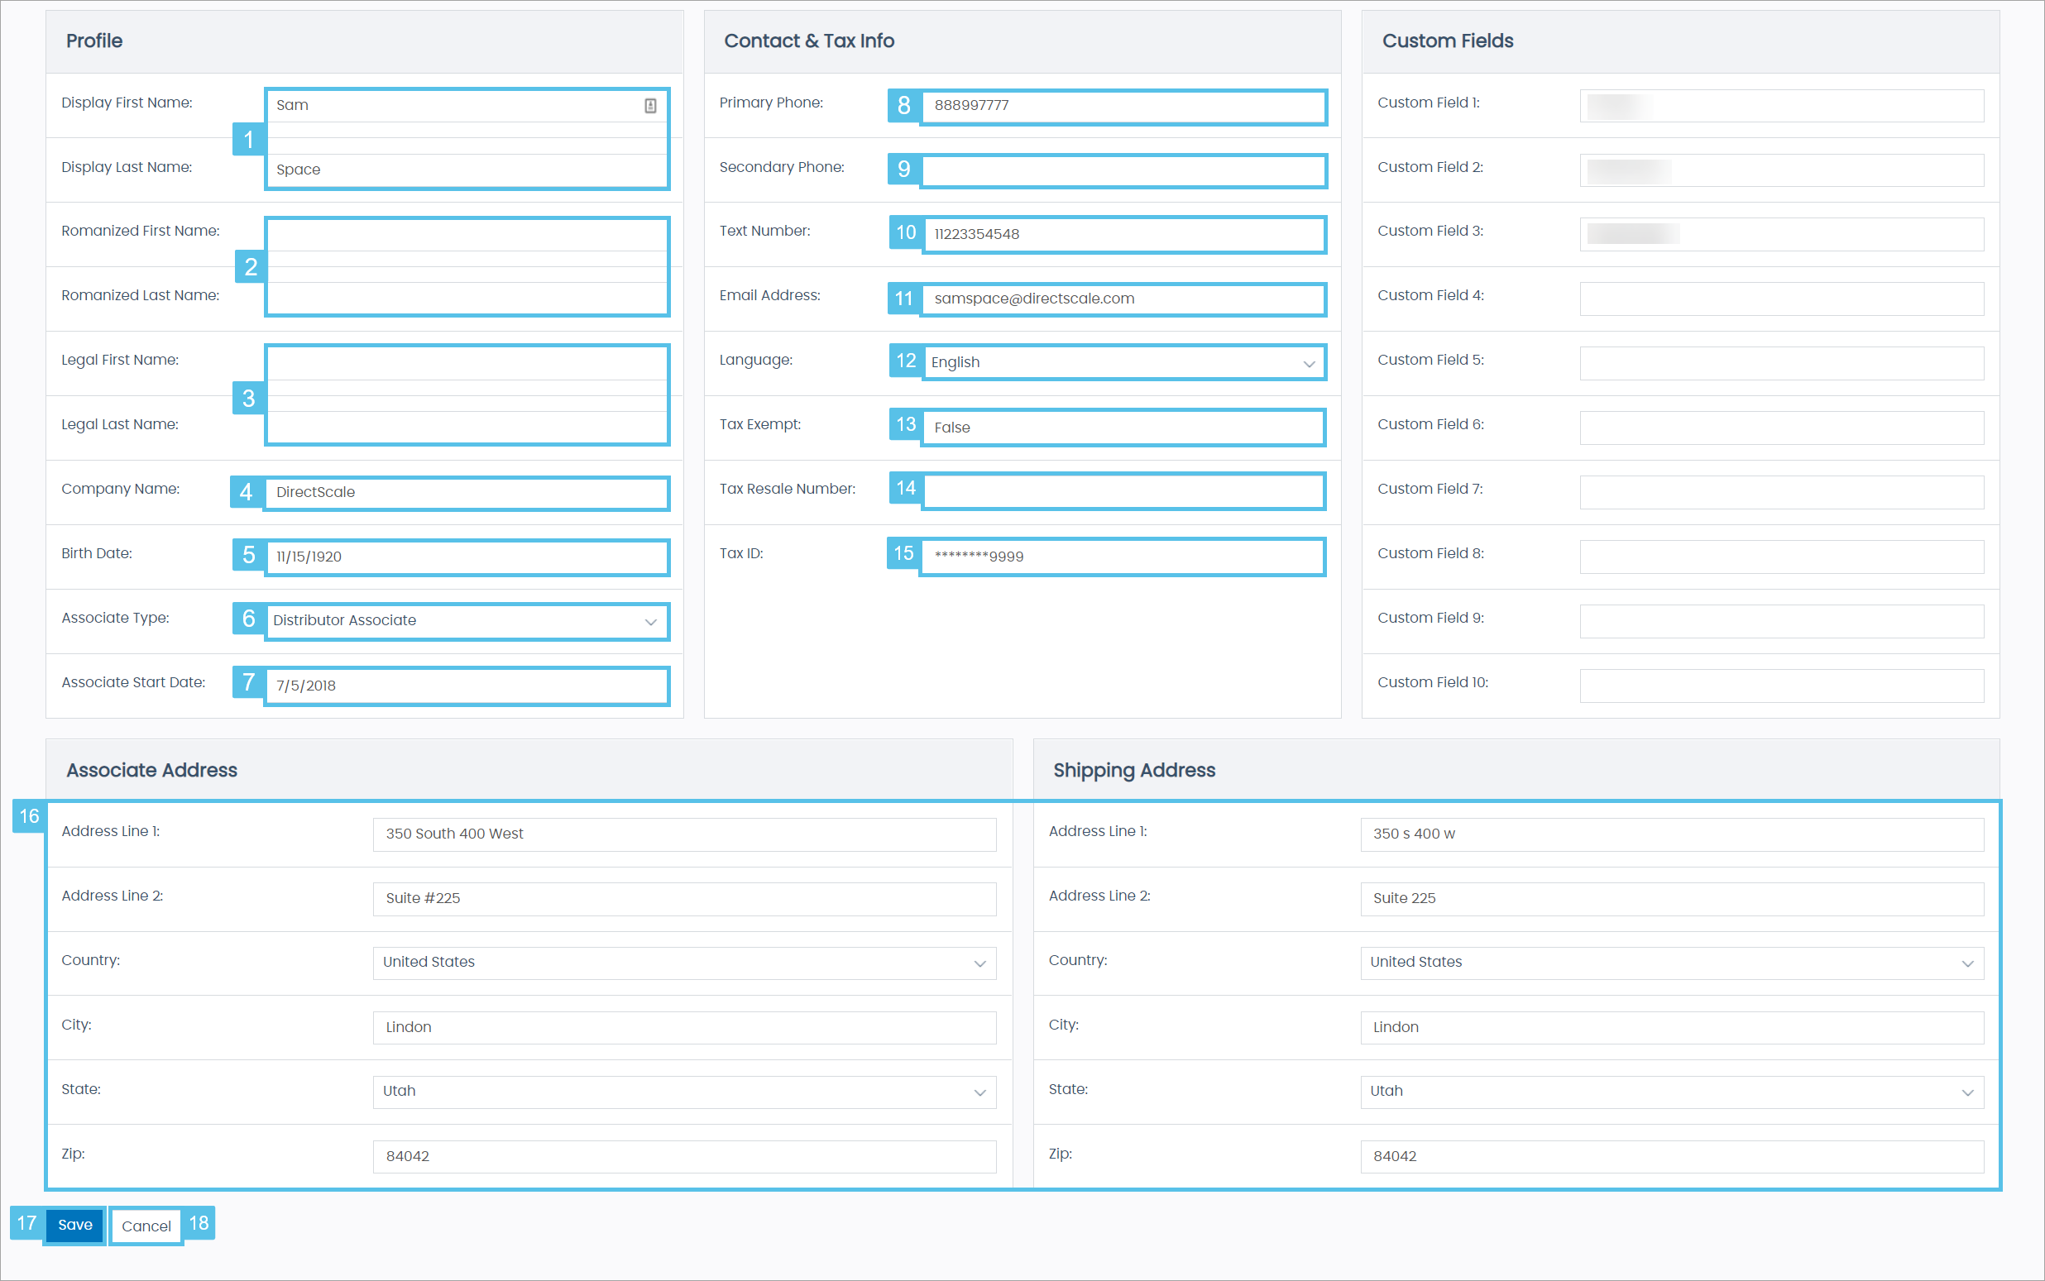2045x1281 pixels.
Task: Click into the Birth Date field
Action: pos(466,557)
